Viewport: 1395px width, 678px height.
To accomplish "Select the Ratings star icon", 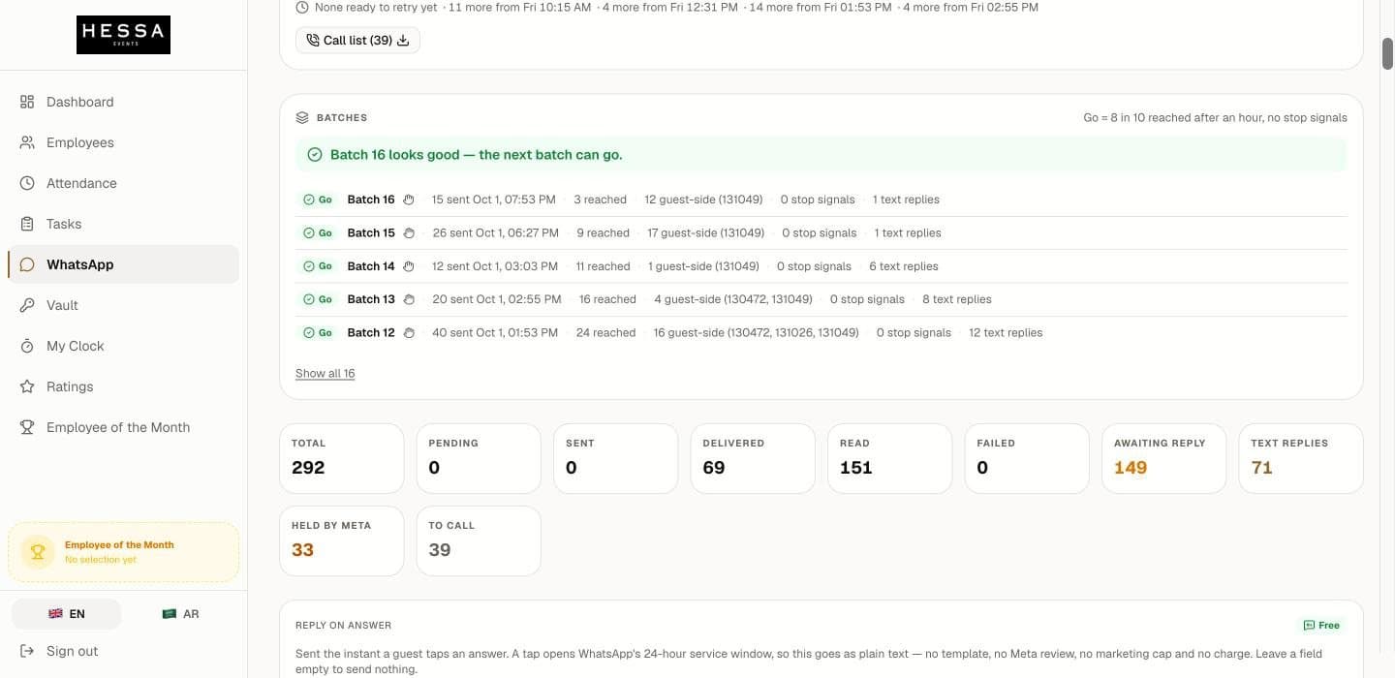I will [x=27, y=386].
